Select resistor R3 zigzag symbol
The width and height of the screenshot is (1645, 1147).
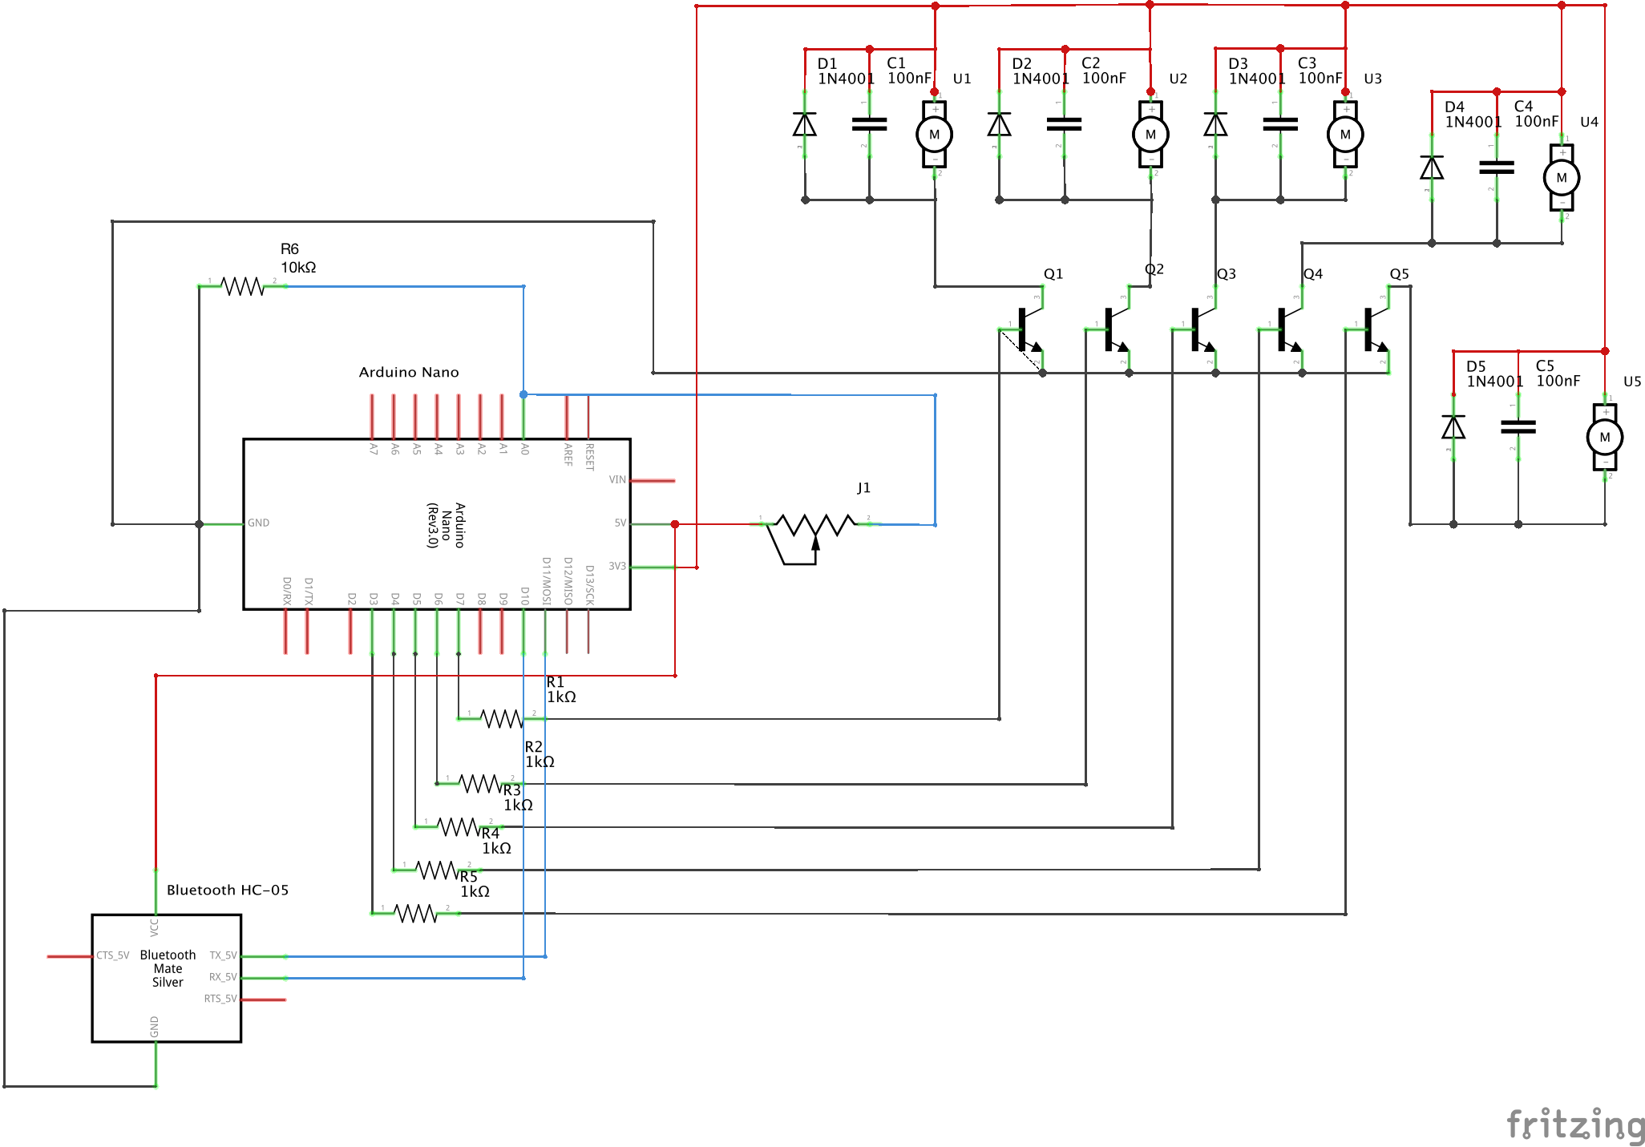[459, 826]
